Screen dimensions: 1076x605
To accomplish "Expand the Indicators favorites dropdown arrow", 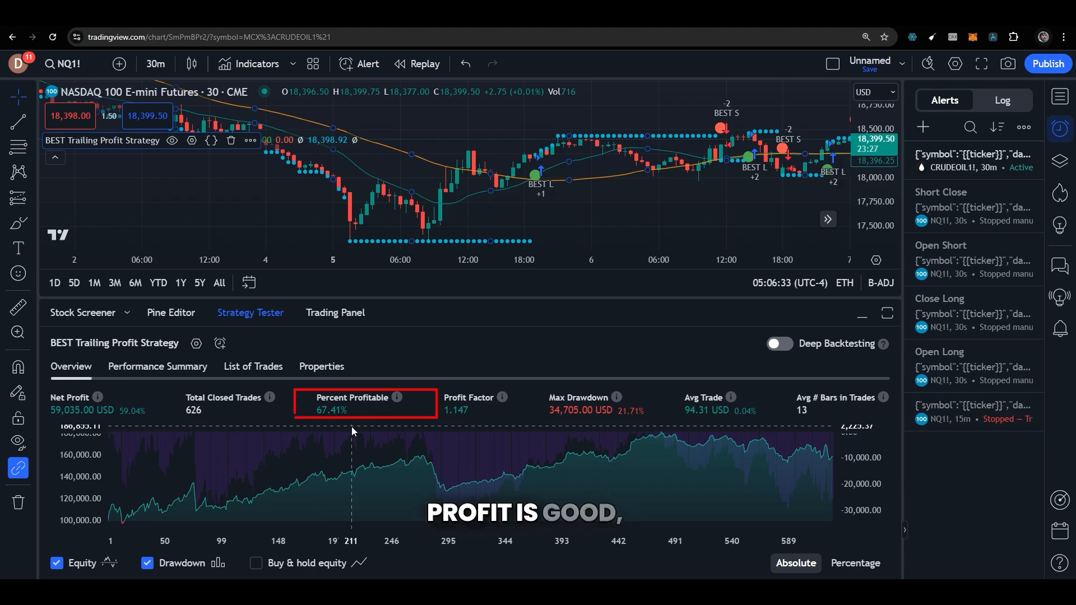I will click(293, 64).
